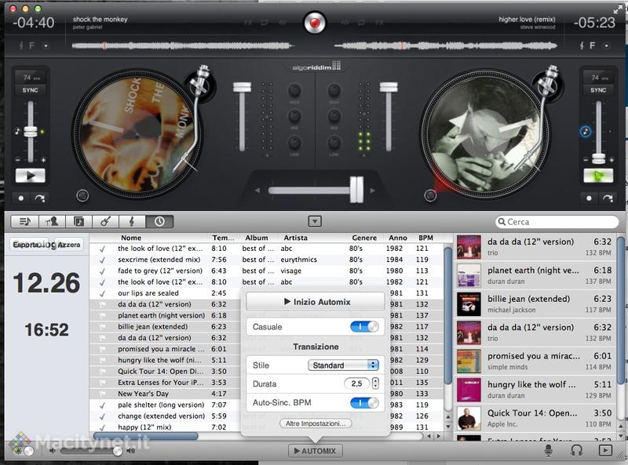Switch to the albums library view

coord(78,221)
